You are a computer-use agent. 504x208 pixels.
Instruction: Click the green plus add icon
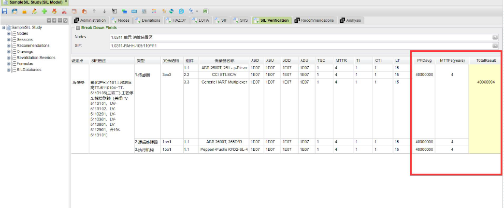coord(44,11)
